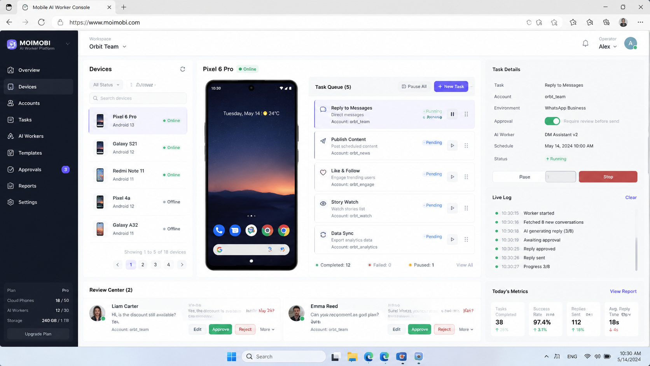Reject Emma Reed's reply
The image size is (650, 366).
pos(444,329)
